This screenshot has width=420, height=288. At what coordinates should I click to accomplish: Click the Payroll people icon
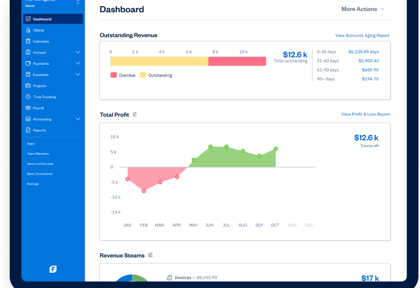[28, 108]
